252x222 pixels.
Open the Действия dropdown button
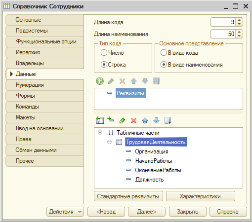[65, 212]
